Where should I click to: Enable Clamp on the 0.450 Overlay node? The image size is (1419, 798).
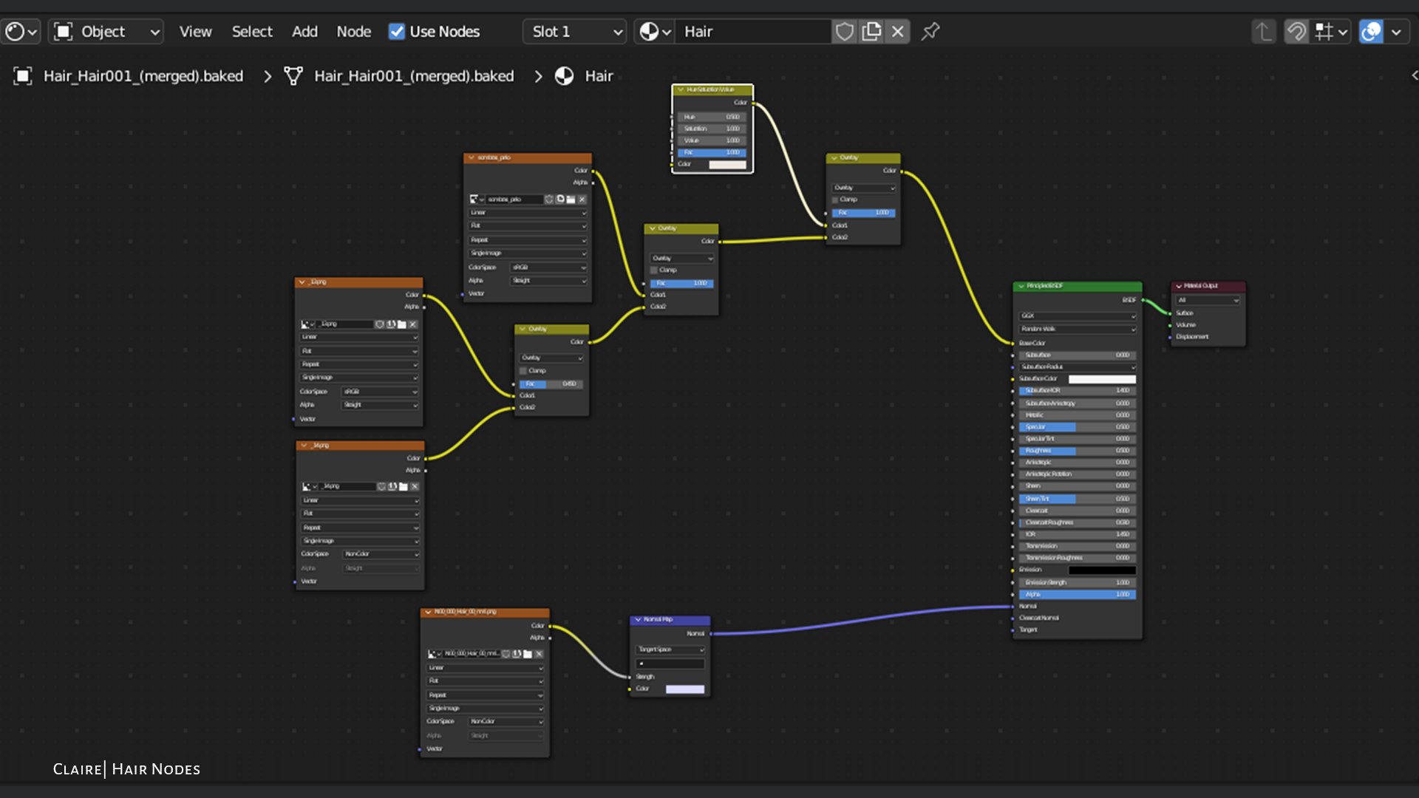coord(524,371)
